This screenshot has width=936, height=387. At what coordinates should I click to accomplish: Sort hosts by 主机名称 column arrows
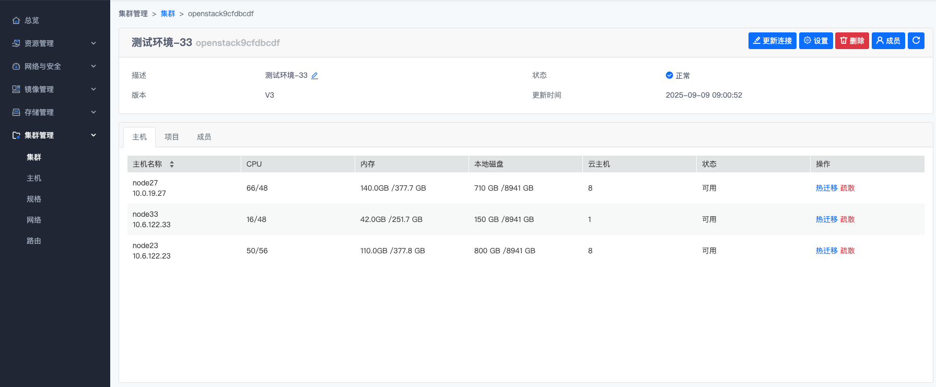(171, 164)
